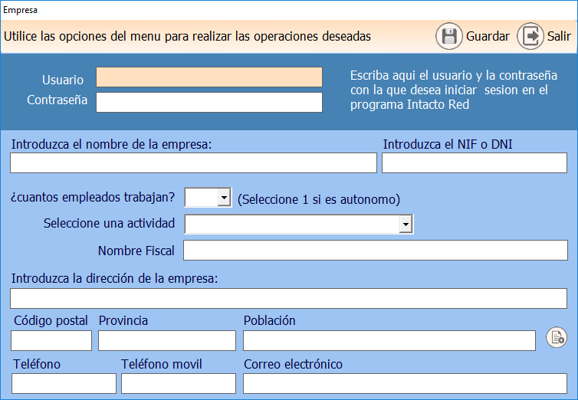The height and width of the screenshot is (400, 578).
Task: Click the company name input field
Action: [193, 162]
